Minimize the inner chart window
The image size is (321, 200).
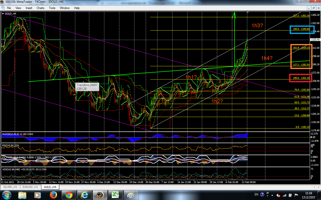pos(309,8)
